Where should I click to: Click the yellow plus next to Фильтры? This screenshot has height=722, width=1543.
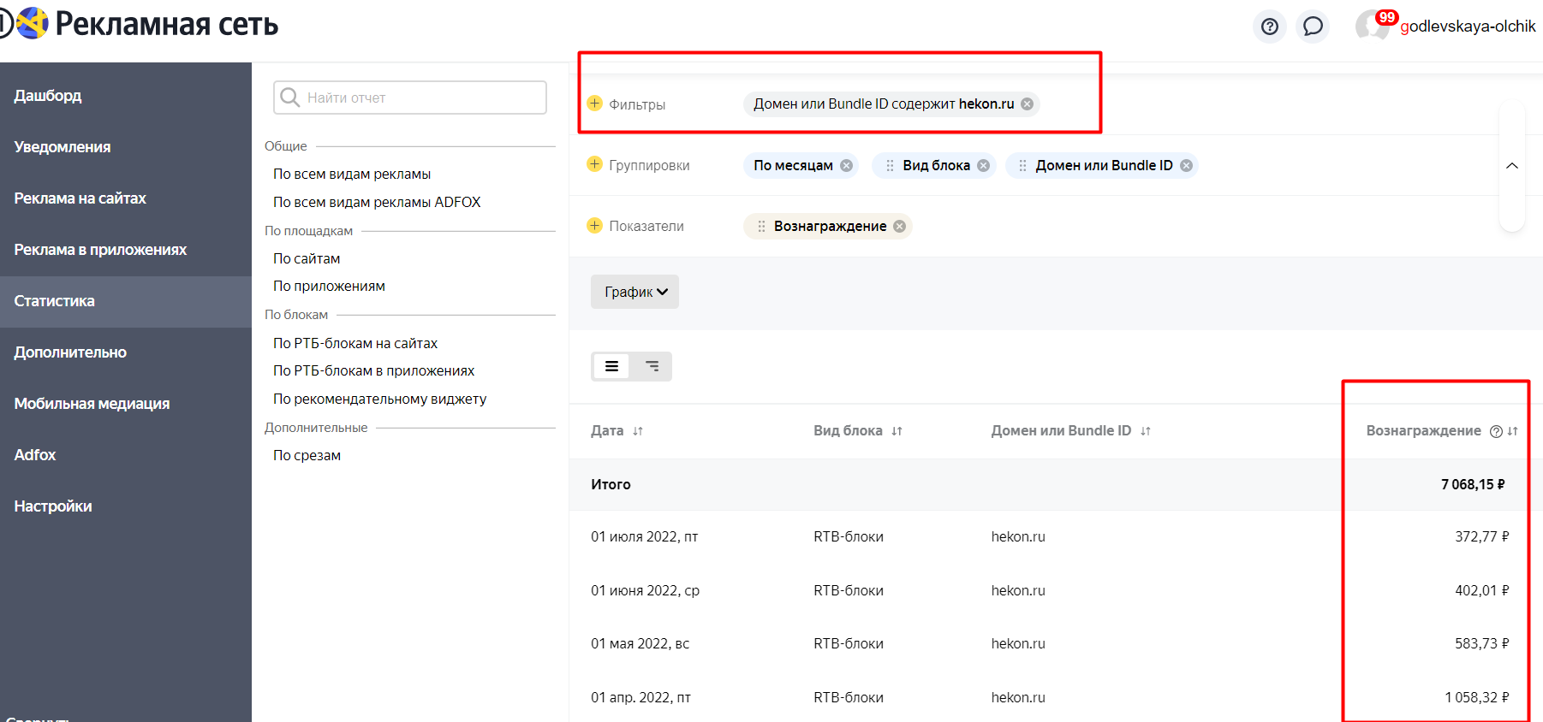point(595,104)
